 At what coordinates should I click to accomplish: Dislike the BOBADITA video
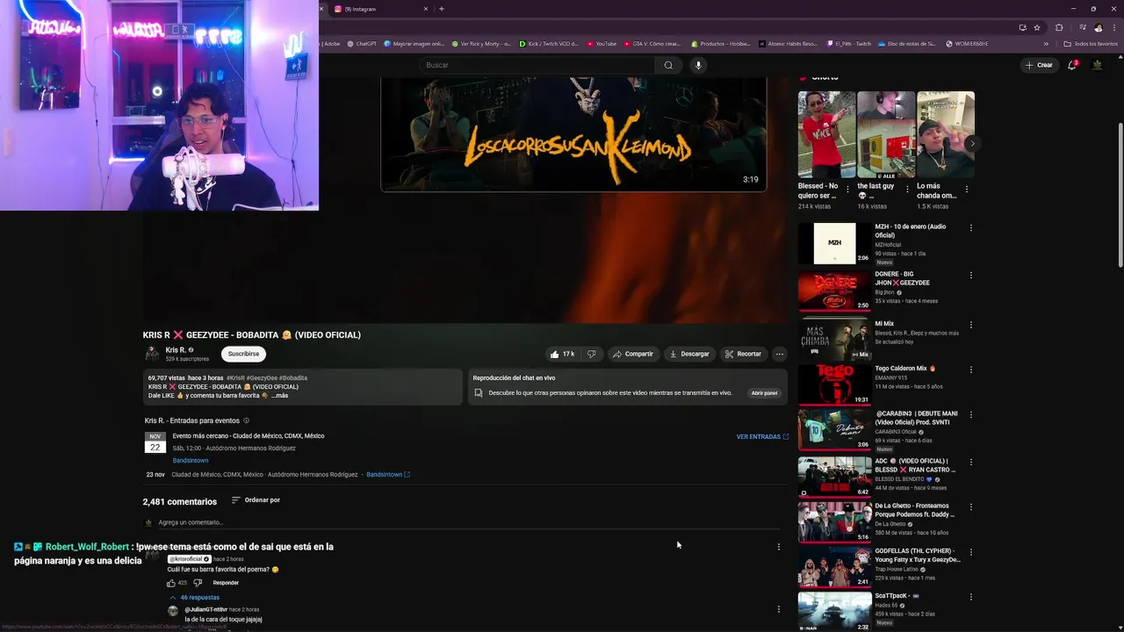(591, 354)
